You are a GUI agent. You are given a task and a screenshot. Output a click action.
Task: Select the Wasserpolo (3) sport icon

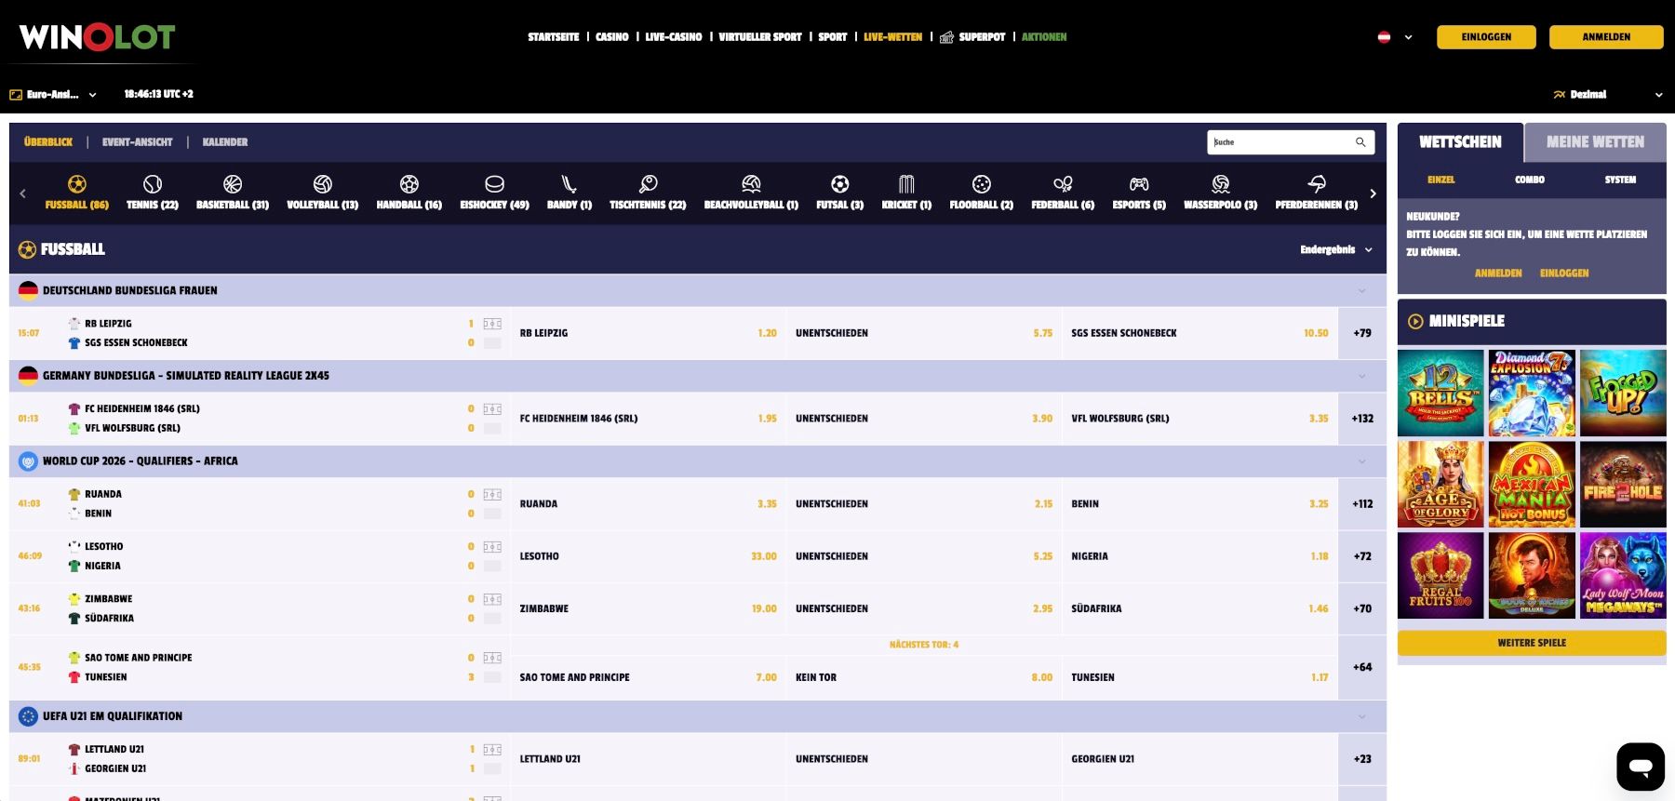(x=1220, y=184)
